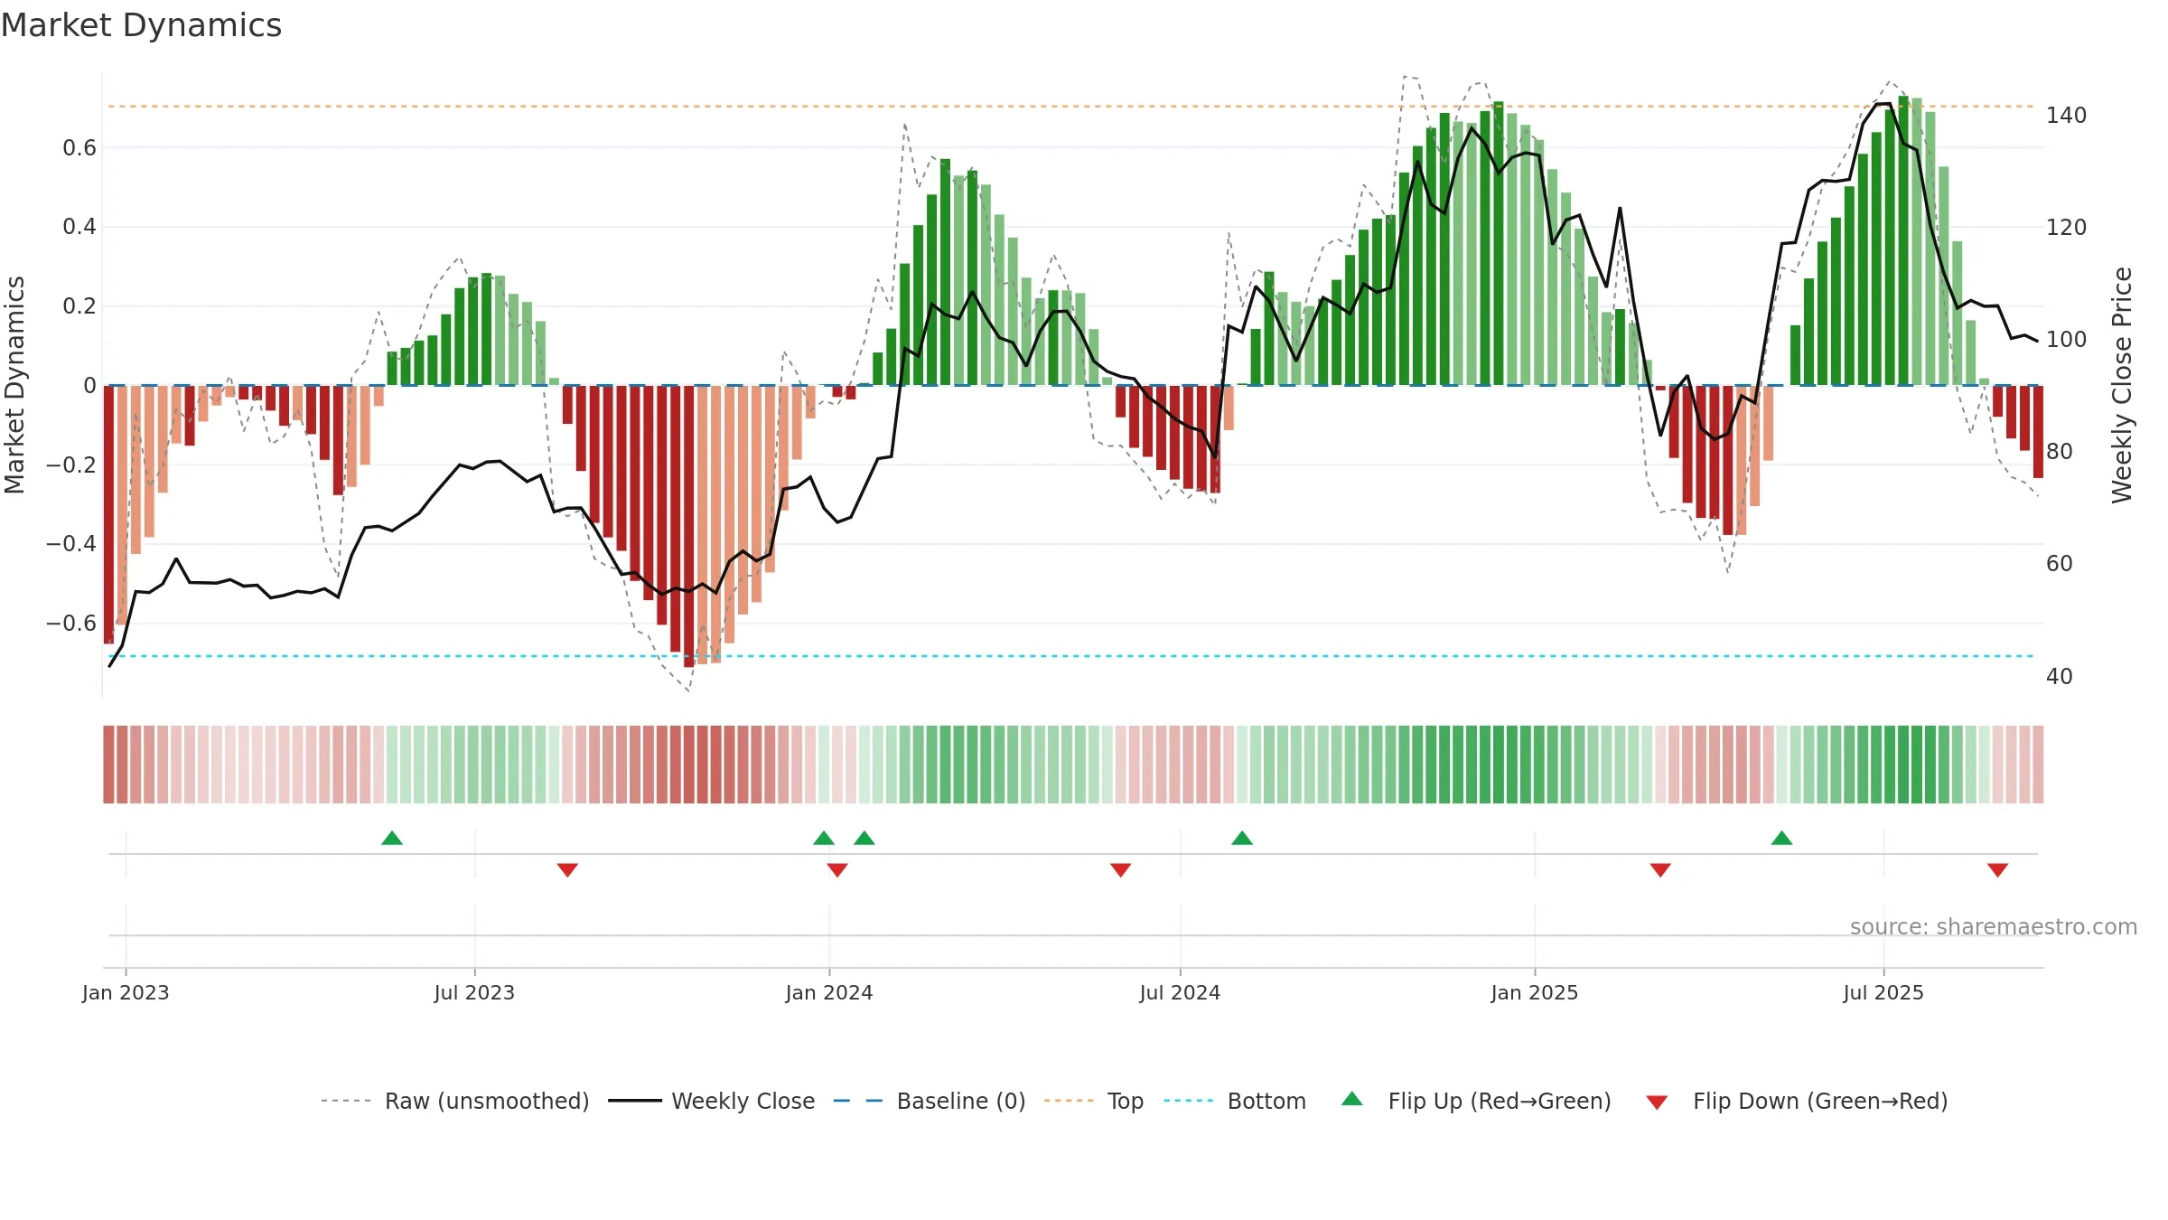Viewport: 2168px width, 1220px height.
Task: Click the Top legend entry
Action: 1094,1101
